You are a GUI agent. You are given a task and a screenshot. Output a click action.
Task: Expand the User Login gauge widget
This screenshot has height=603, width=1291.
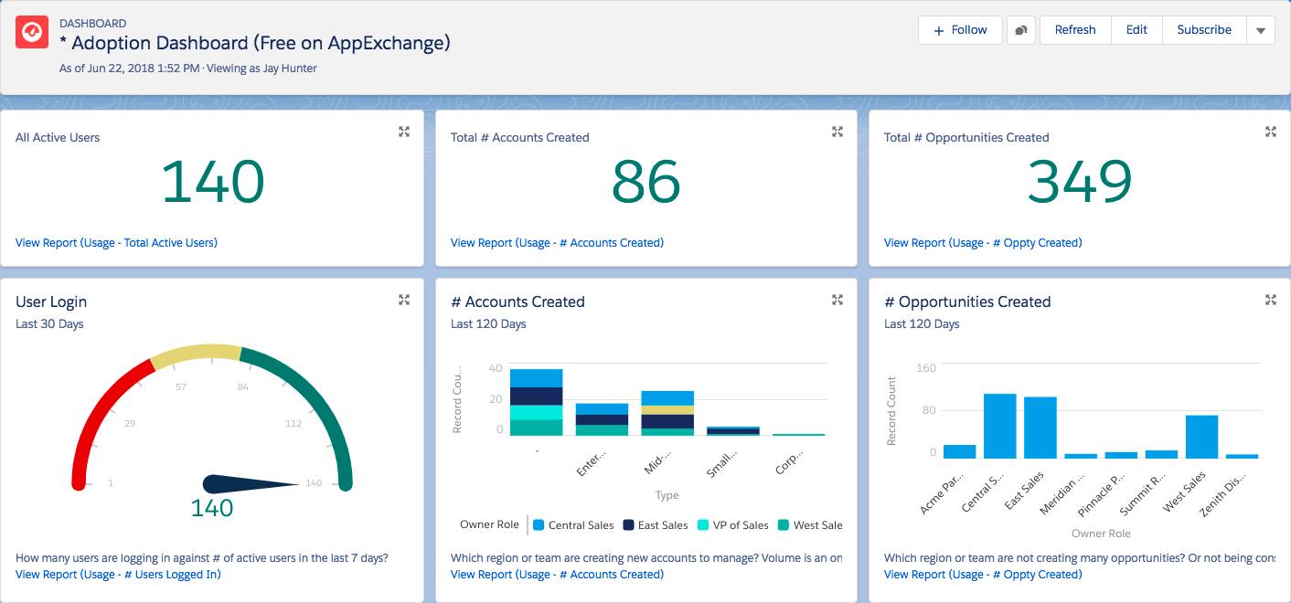403,299
